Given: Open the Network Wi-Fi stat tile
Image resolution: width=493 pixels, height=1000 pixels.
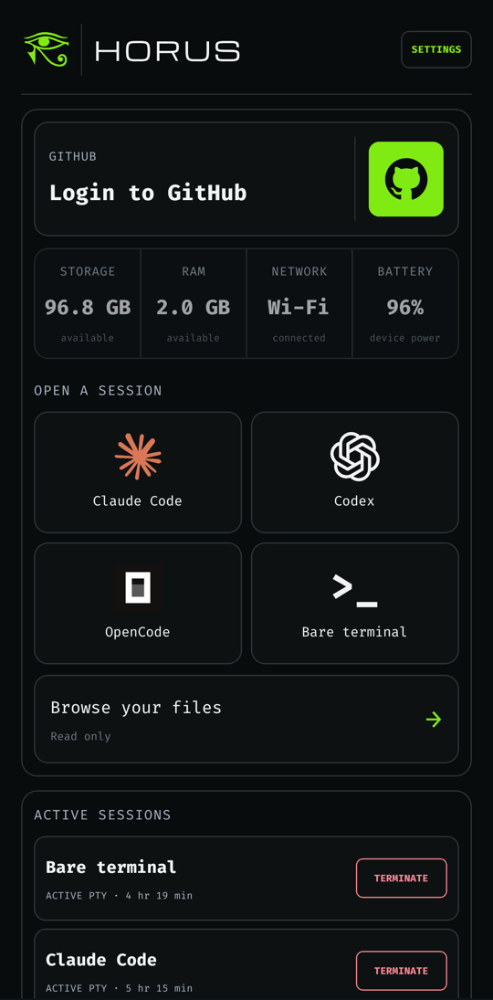Looking at the screenshot, I should pyautogui.click(x=299, y=303).
